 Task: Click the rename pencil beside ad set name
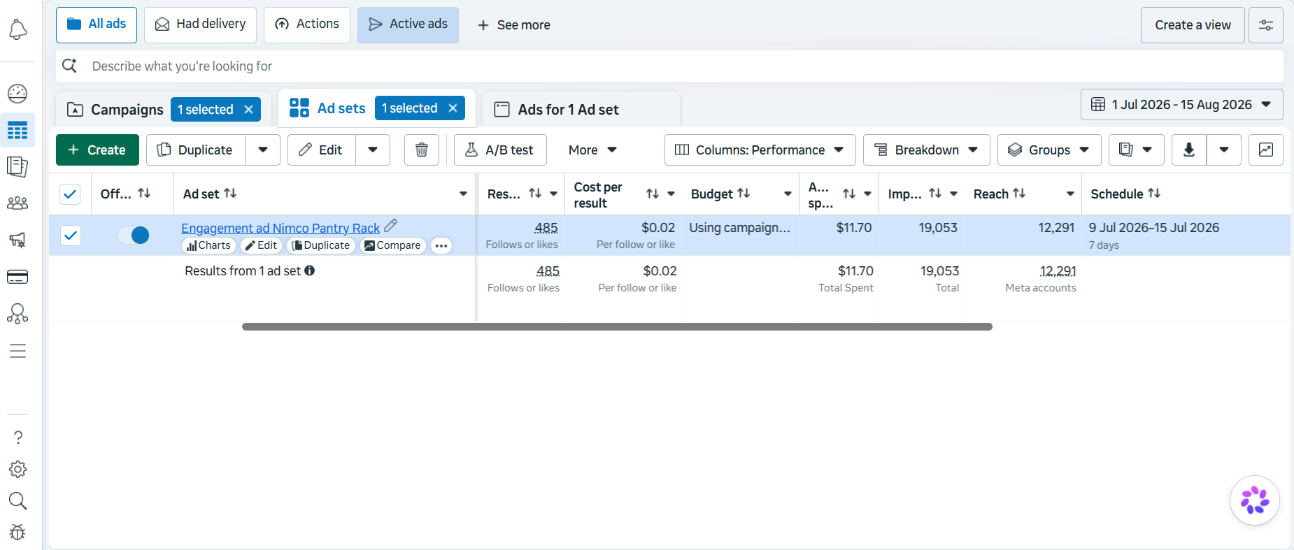click(391, 226)
